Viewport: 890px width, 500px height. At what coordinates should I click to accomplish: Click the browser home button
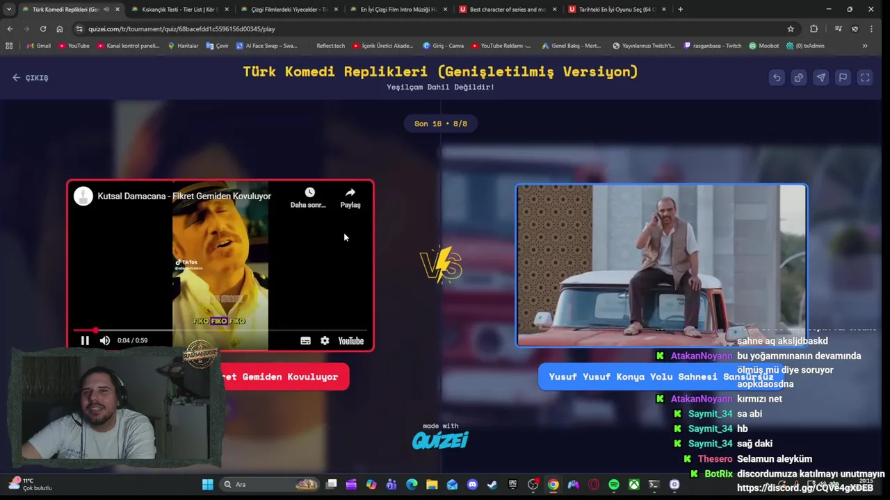(x=60, y=28)
